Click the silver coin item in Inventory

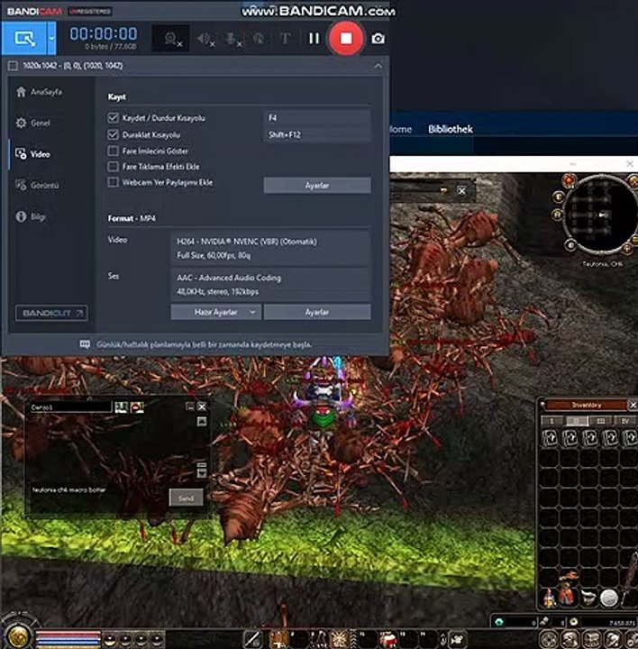click(x=608, y=599)
